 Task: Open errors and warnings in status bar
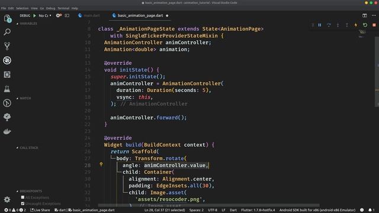tap(15, 210)
